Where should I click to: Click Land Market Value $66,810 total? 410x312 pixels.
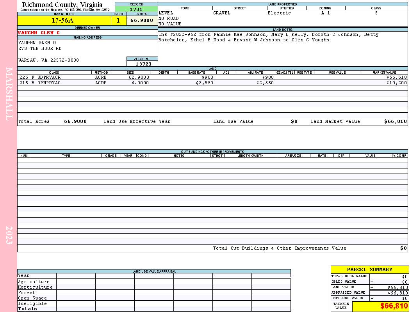[396, 121]
